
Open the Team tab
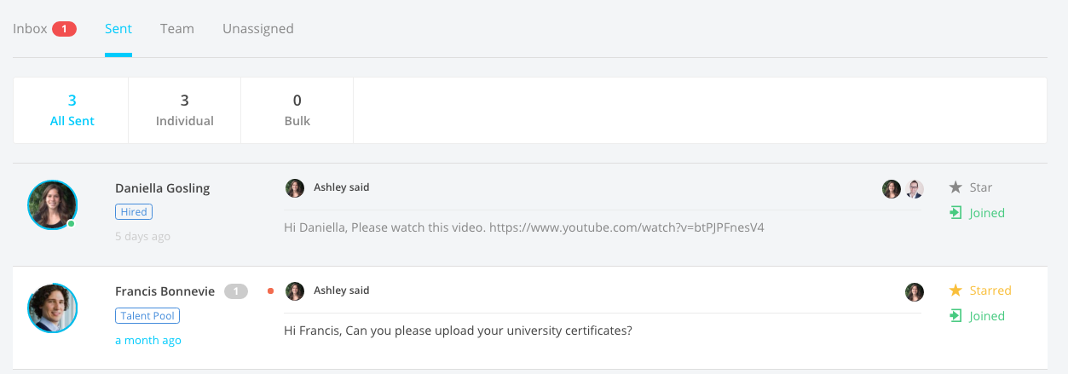177,29
